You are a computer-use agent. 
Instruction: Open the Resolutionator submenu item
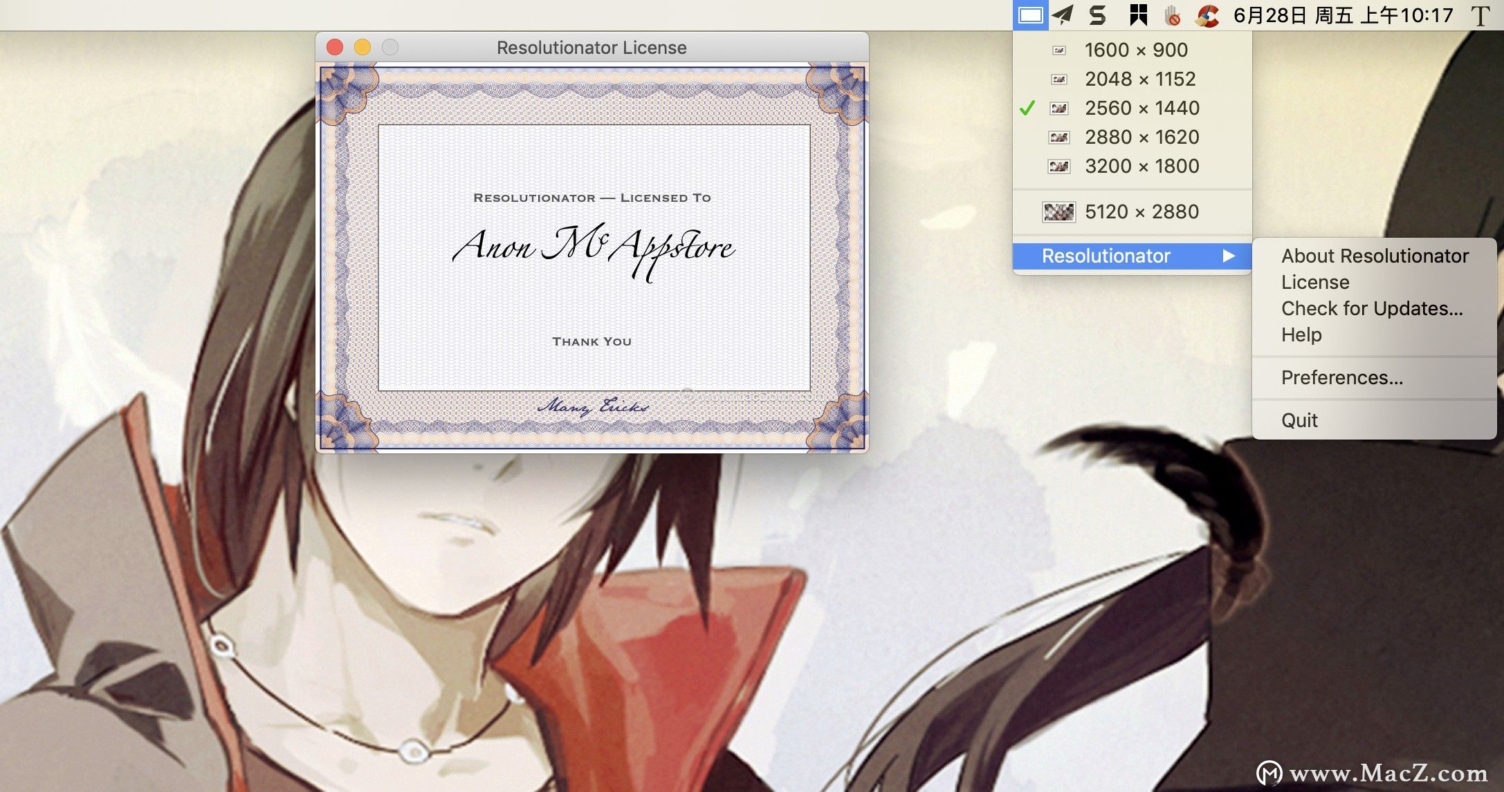(x=1132, y=256)
